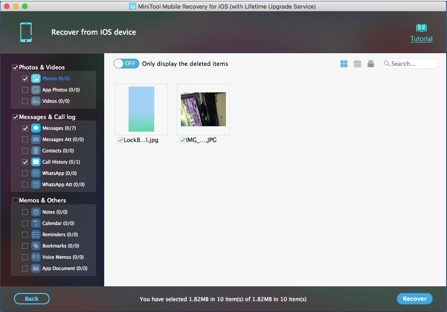
Task: Uncheck the Messages & Call log group checkbox
Action: (x=15, y=117)
